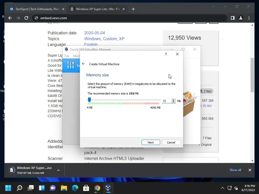Follow the Windows topic link

(x=92, y=39)
